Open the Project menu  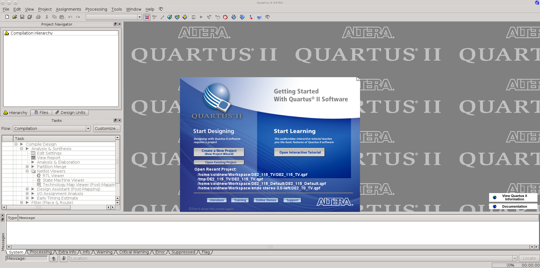pos(45,9)
